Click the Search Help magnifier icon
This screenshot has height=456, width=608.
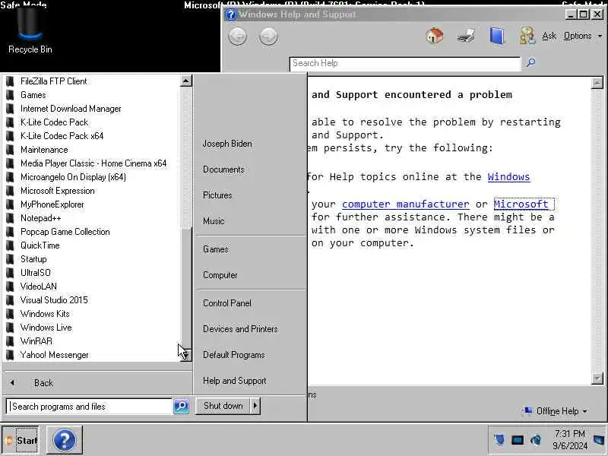(530, 62)
